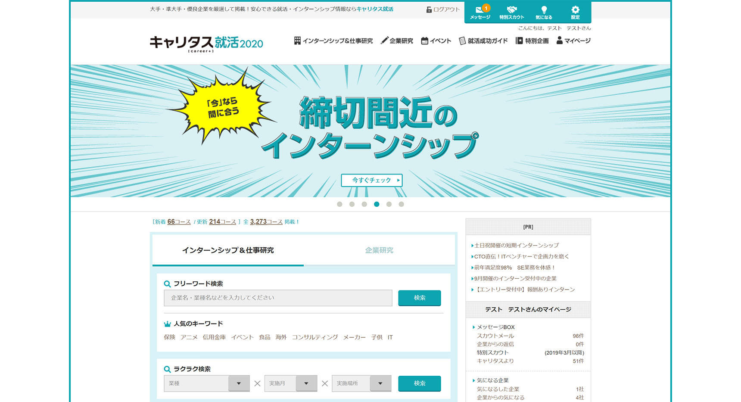Image resolution: width=741 pixels, height=402 pixels.
Task: Click the 締切間近のインターンシップ banner image
Action: tap(370, 131)
